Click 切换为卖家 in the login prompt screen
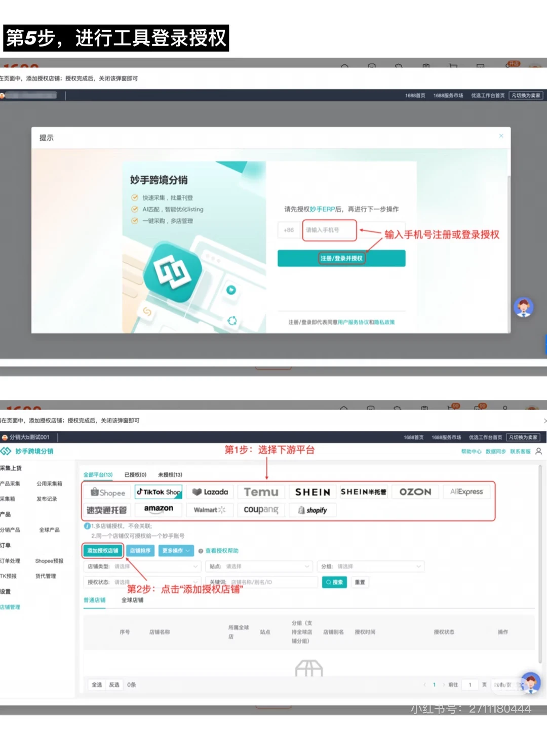Image resolution: width=547 pixels, height=729 pixels. coord(526,95)
